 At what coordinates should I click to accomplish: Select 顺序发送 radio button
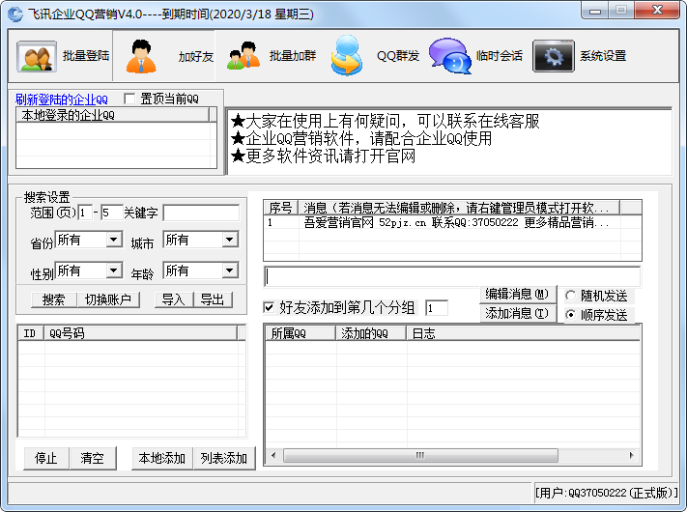coord(571,315)
